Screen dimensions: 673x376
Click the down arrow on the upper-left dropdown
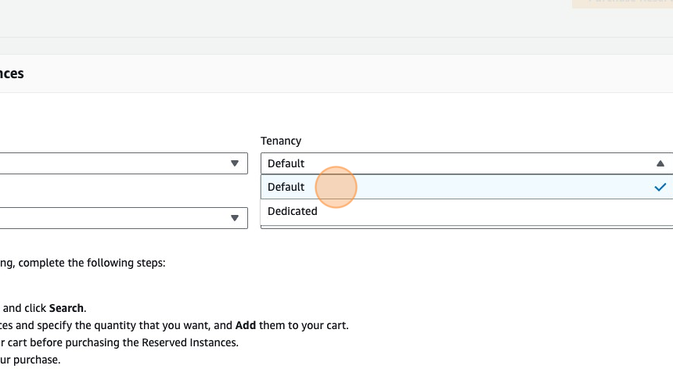[x=234, y=163]
